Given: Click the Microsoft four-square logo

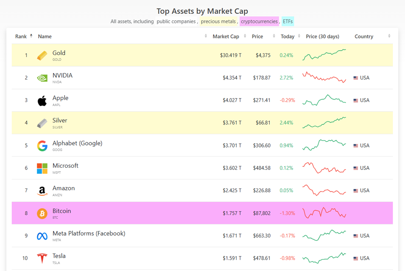Looking at the screenshot, I should [x=41, y=168].
